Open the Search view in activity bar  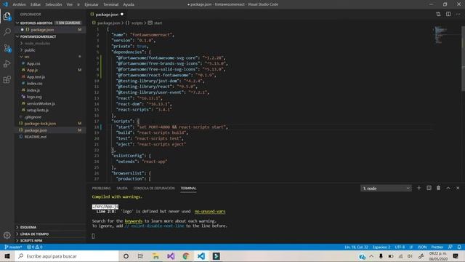point(7,32)
